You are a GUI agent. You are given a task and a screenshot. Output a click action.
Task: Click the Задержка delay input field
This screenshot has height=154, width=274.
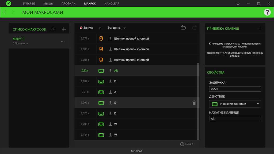point(235,89)
